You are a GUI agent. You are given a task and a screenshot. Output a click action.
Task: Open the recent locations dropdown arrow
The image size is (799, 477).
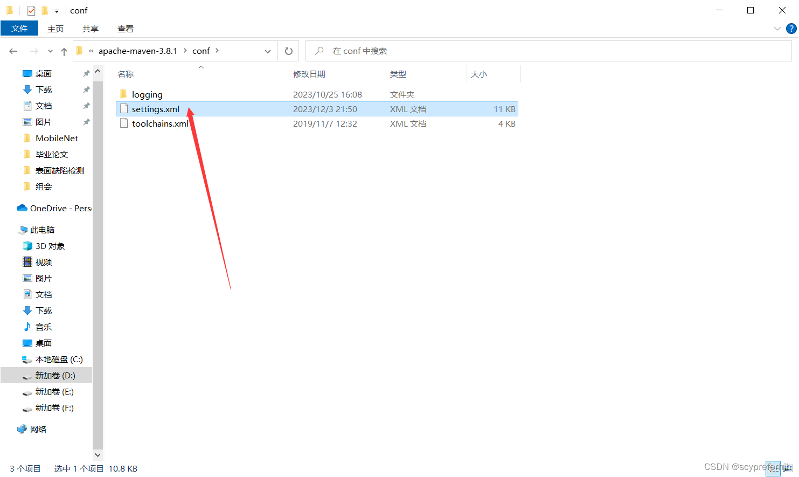(x=50, y=51)
